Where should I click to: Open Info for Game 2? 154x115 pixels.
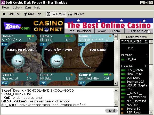tap(43, 44)
